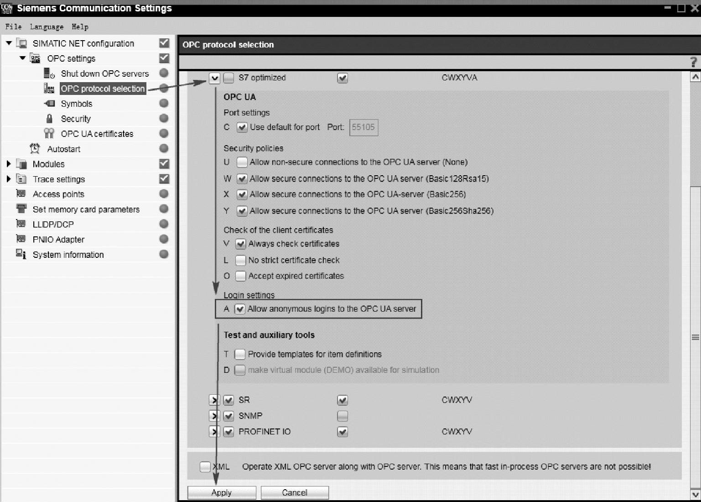
Task: Click the Set memory card parameters icon
Action: click(x=21, y=209)
